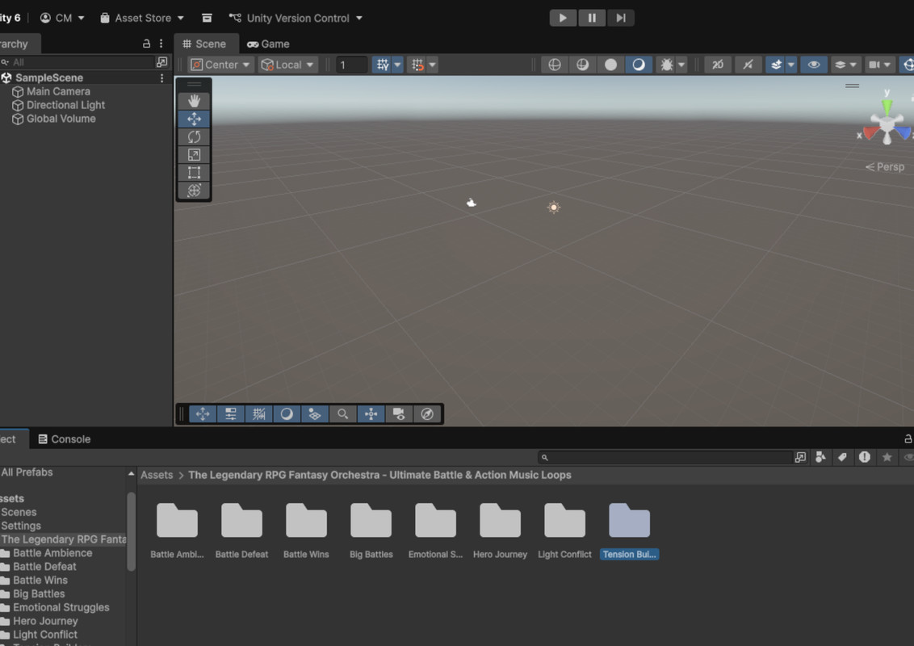Open the Local rotation dropdown
The height and width of the screenshot is (646, 914).
tap(288, 65)
